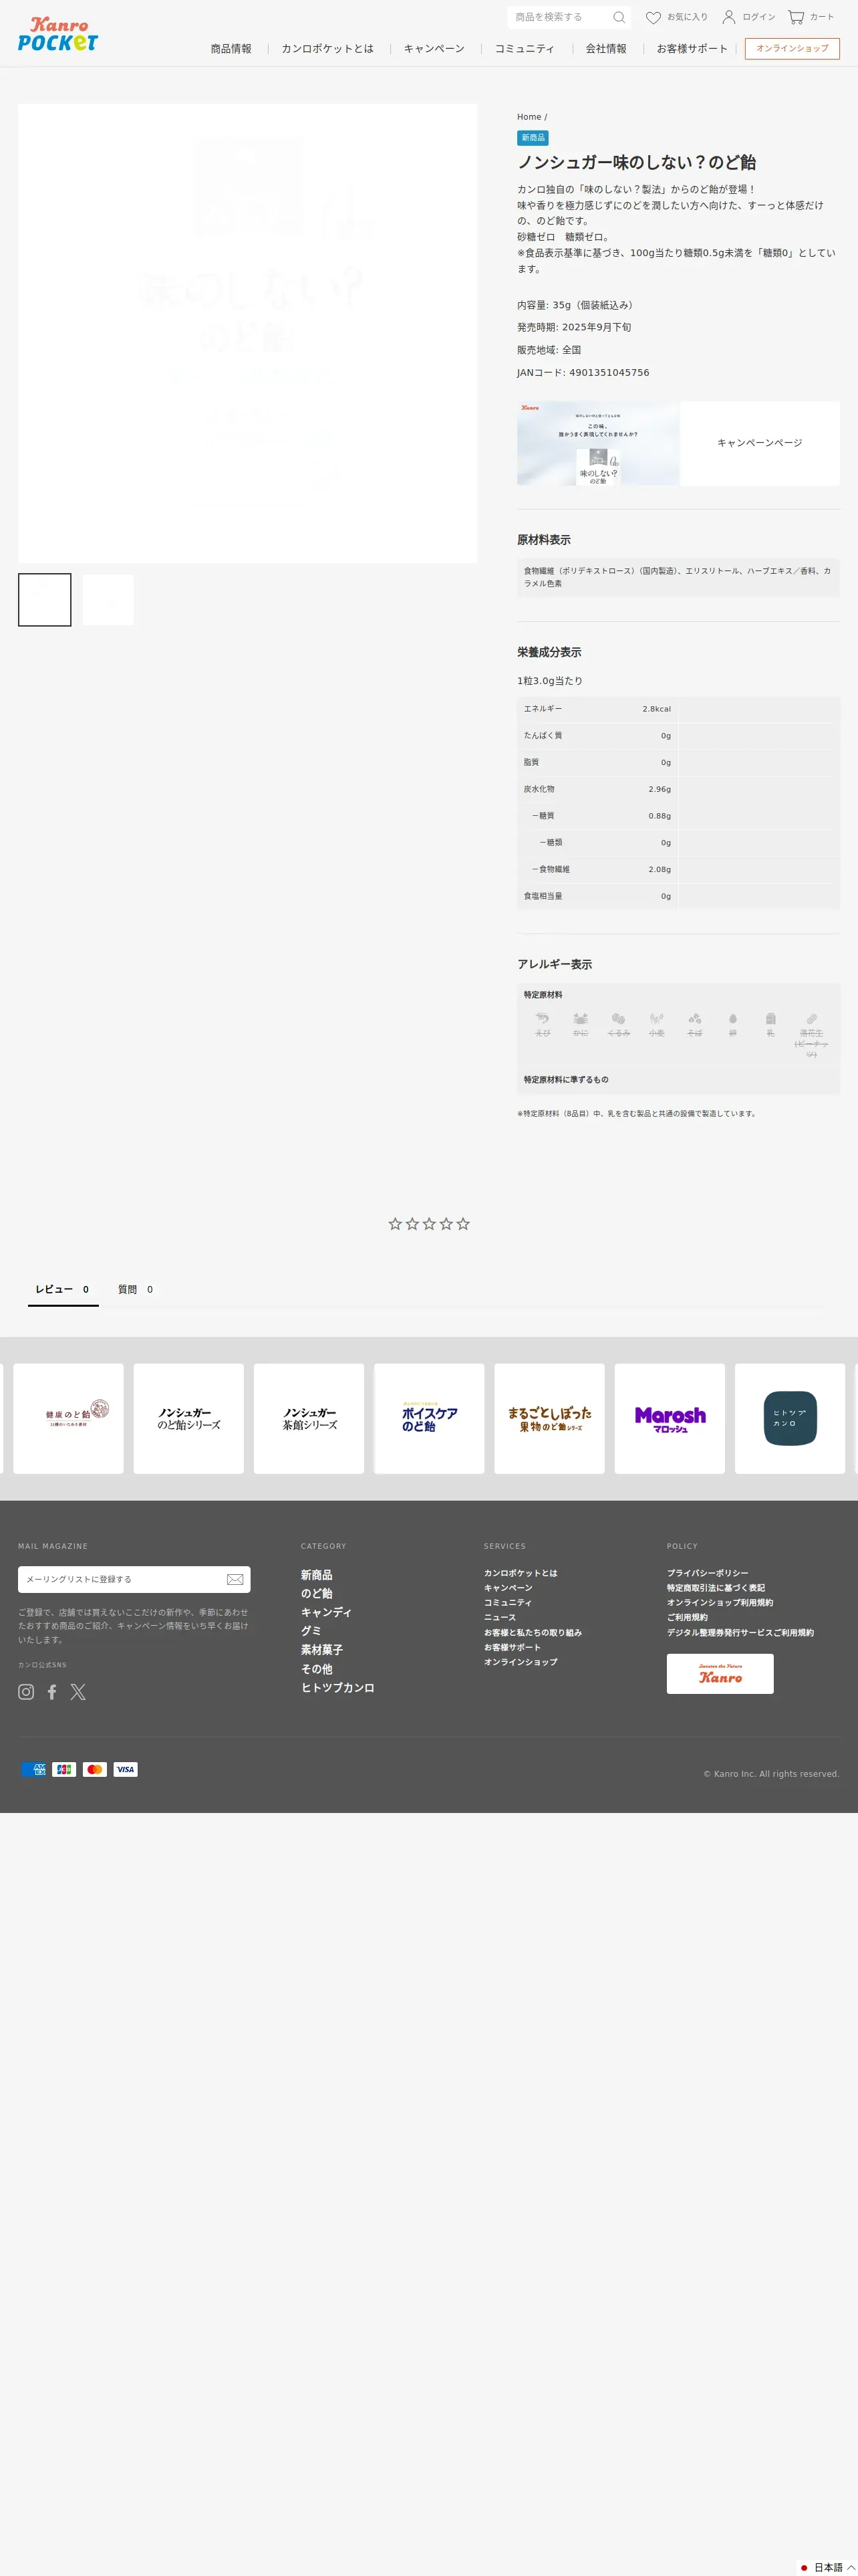Open ヒトツブカンロ brand card

[x=790, y=1419]
